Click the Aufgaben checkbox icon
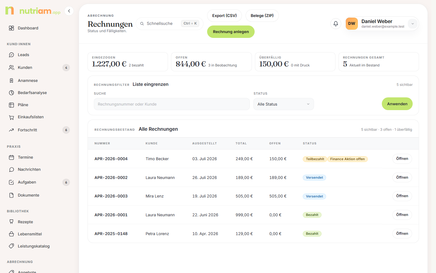This screenshot has height=273, width=436. [x=12, y=182]
